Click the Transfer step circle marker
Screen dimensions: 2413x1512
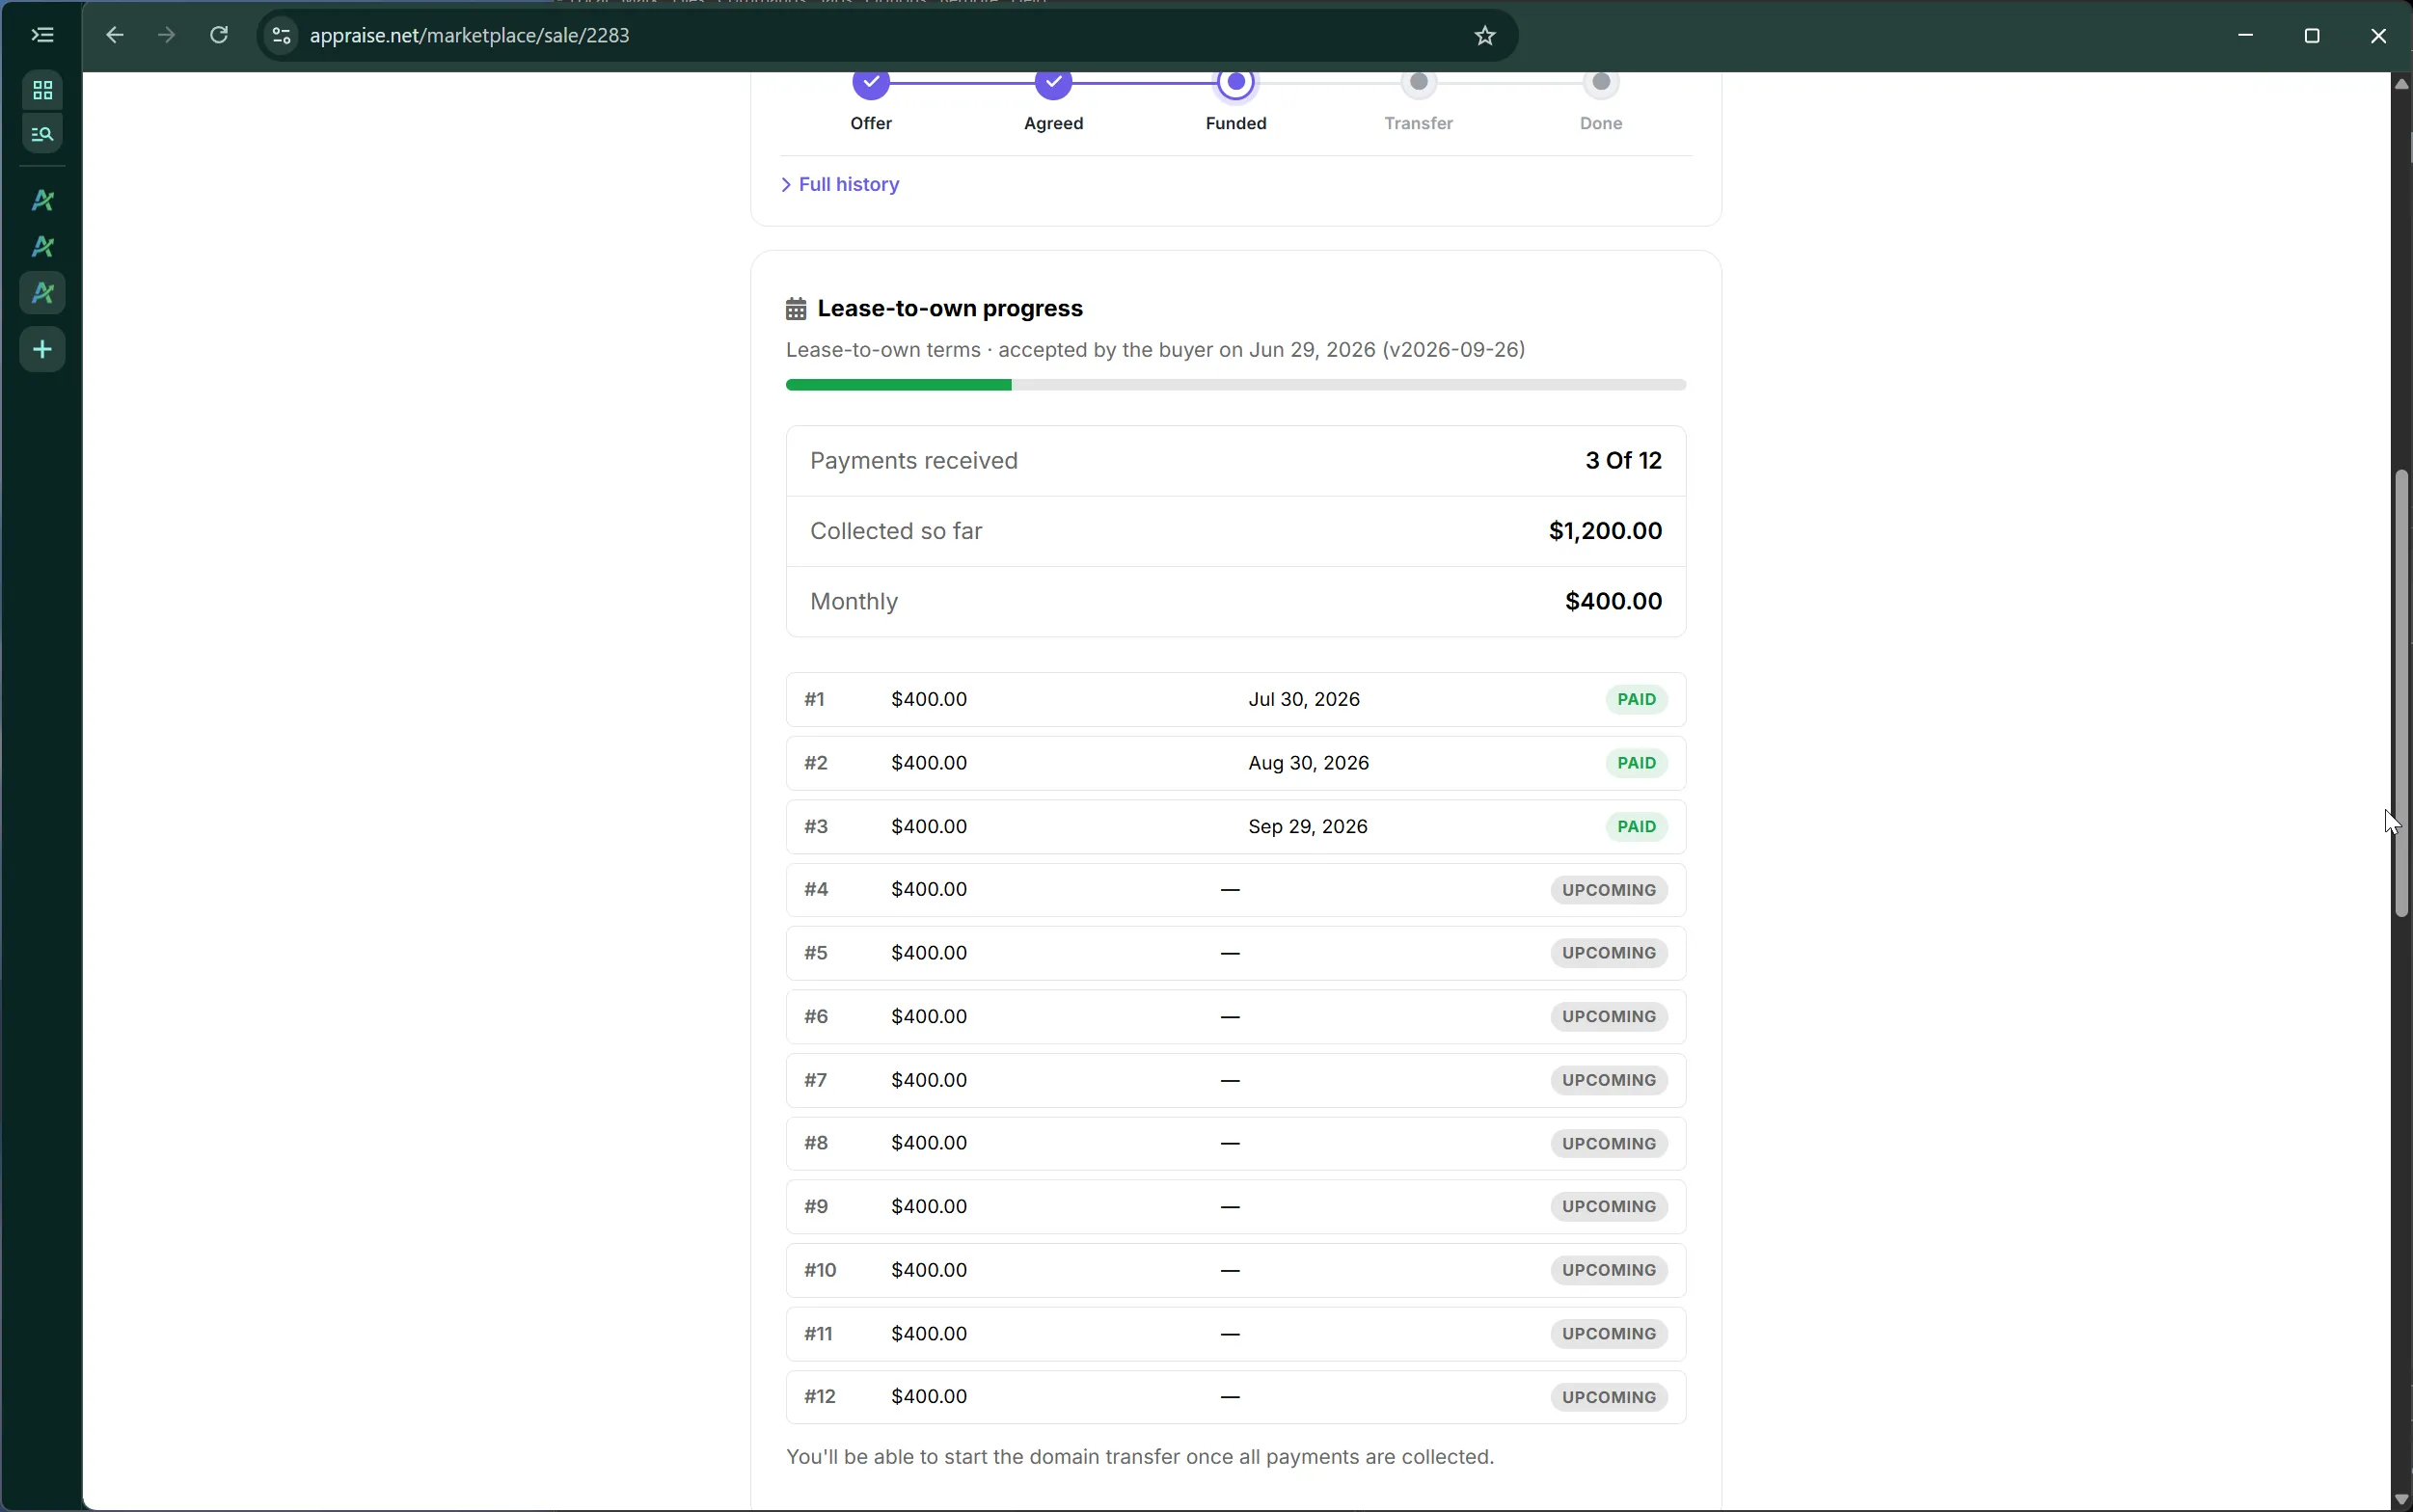(x=1419, y=83)
